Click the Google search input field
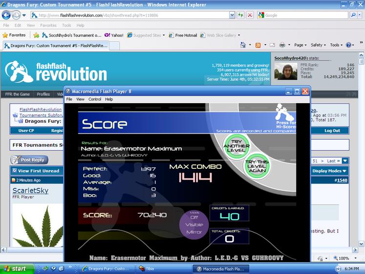Screen dimensions: 365x274 pyautogui.click(x=302, y=15)
